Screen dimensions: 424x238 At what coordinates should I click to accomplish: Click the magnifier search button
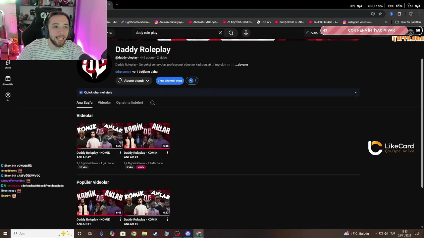pos(231,33)
